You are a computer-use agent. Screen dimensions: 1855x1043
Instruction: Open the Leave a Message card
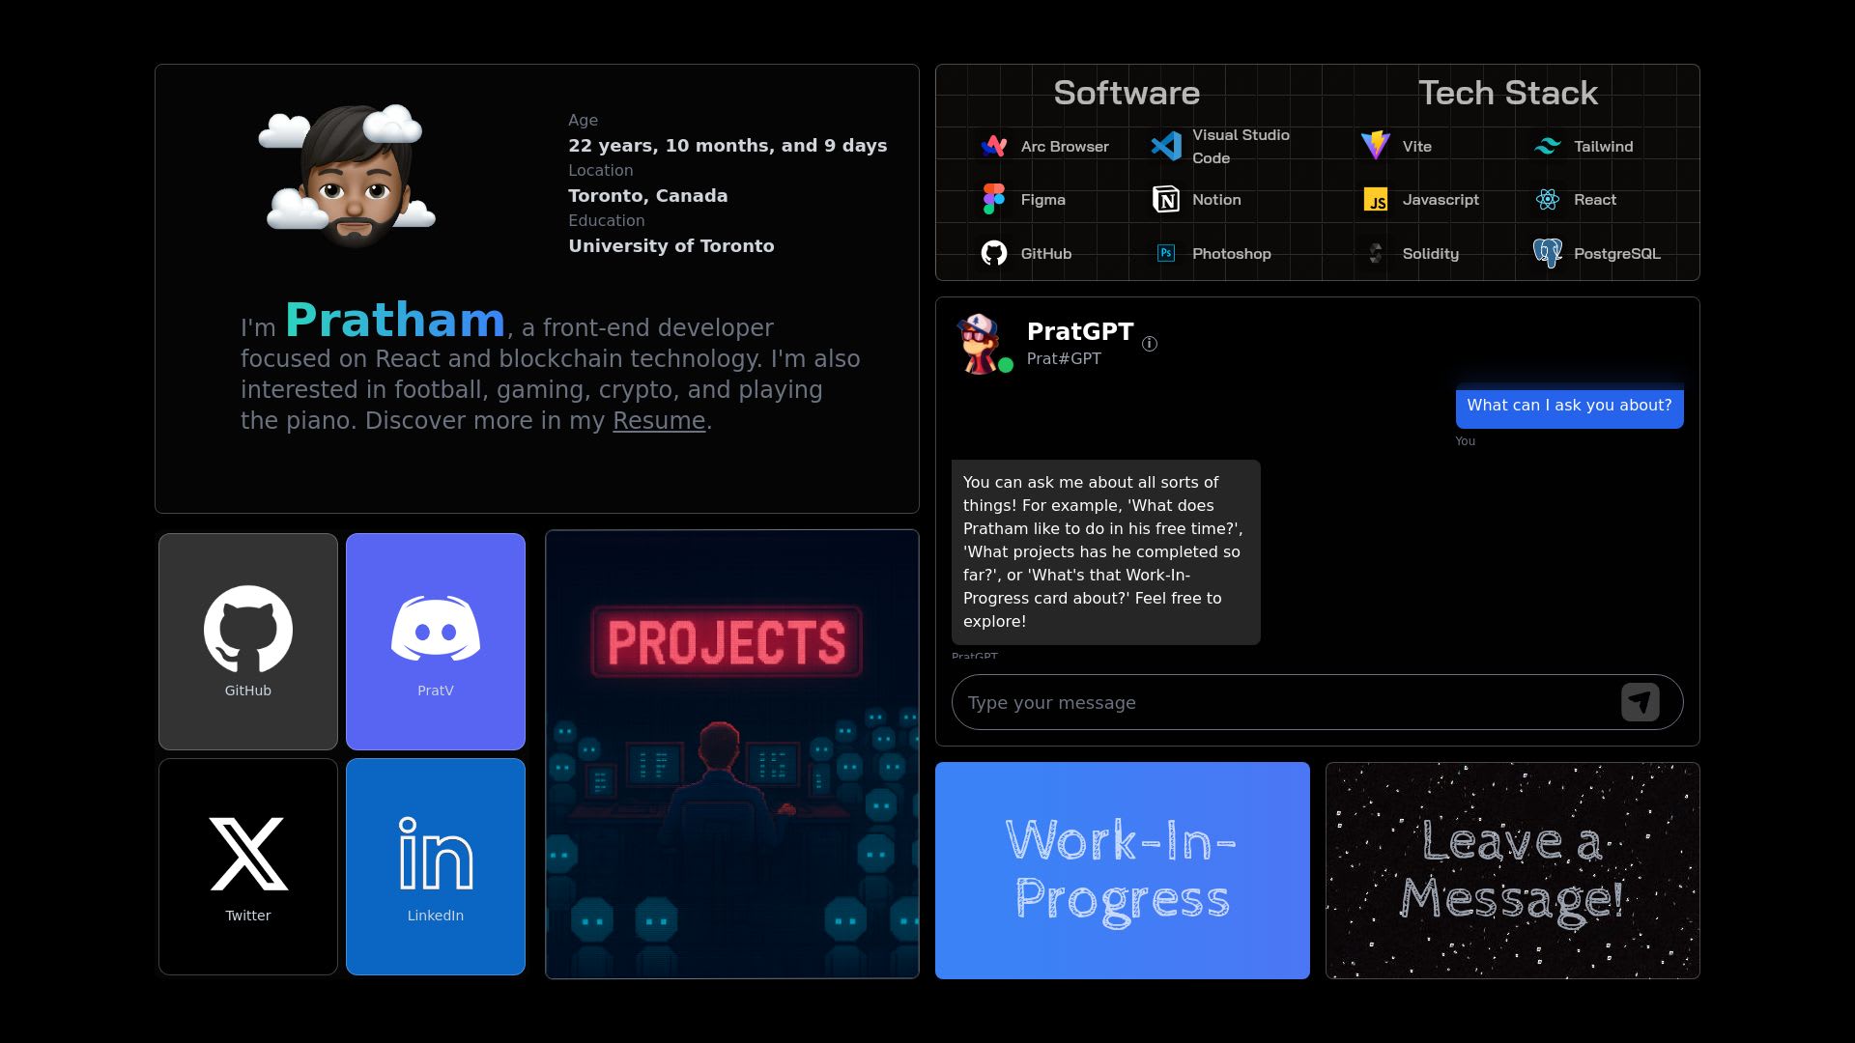pyautogui.click(x=1513, y=870)
